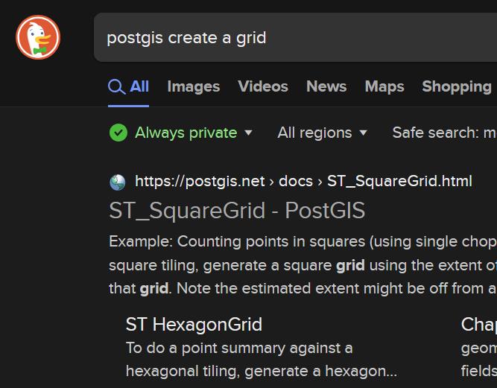This screenshot has height=388, width=497.
Task: Open the Videos results tab
Action: click(x=262, y=86)
